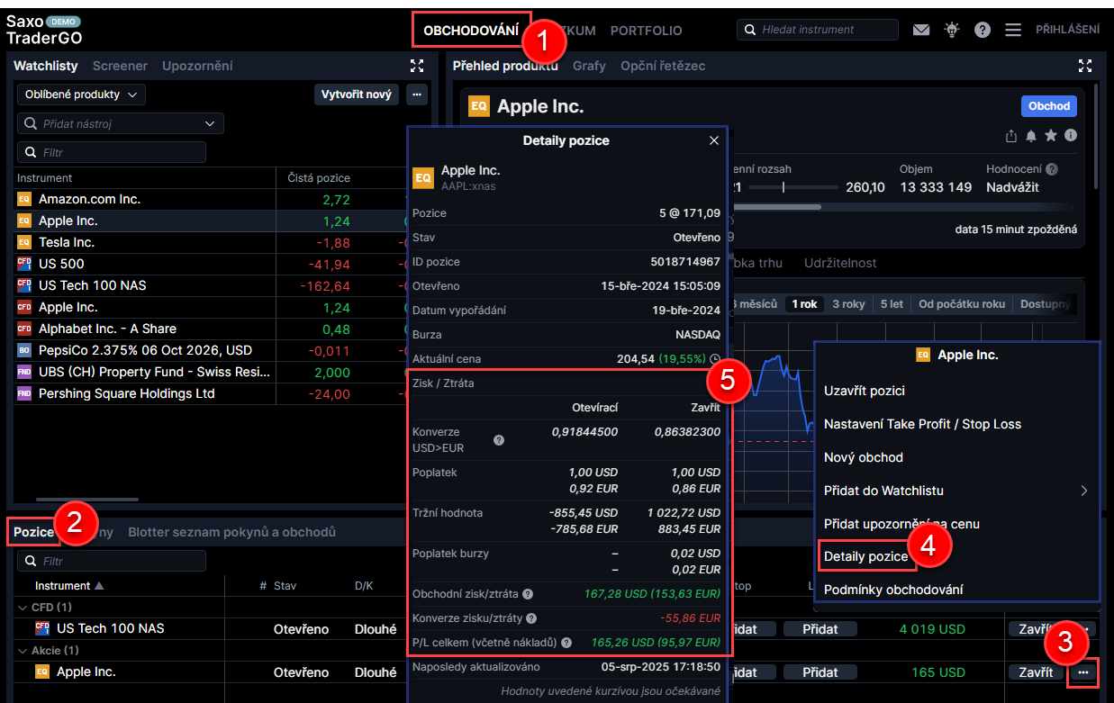Maximize the Přehled produktu panel
Viewport: 1114px width, 703px height.
(1085, 66)
